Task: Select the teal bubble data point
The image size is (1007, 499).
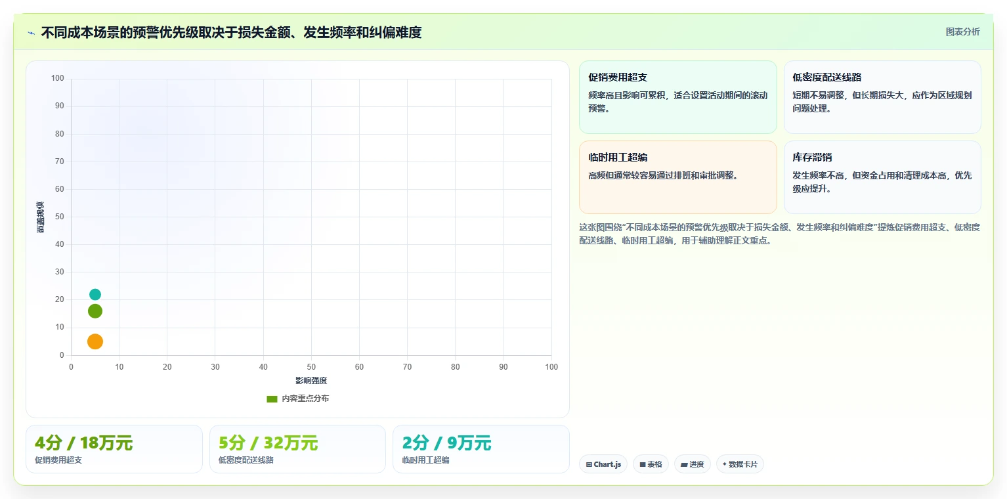Action: [x=95, y=295]
